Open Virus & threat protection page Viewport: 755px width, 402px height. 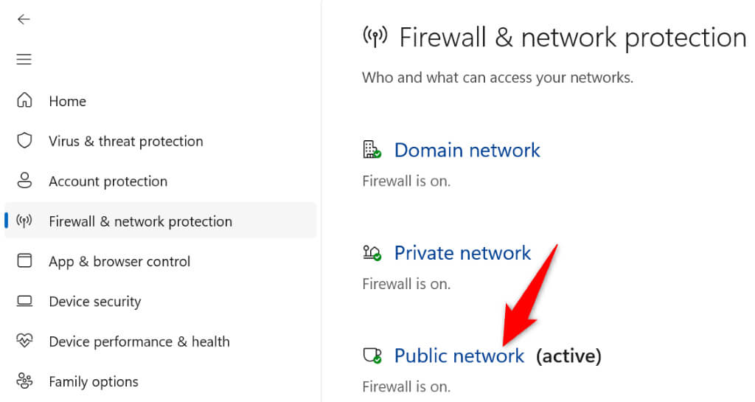pyautogui.click(x=125, y=141)
